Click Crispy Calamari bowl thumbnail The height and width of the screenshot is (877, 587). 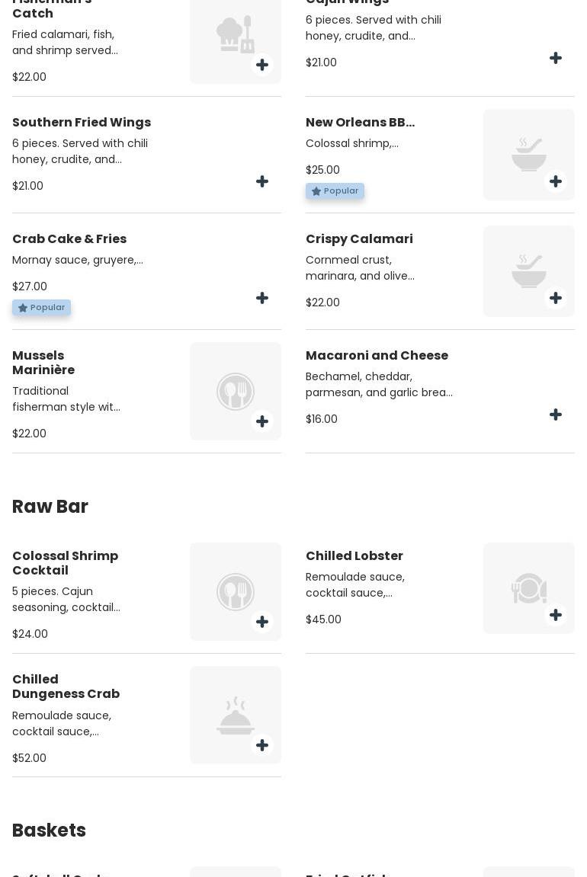pyautogui.click(x=528, y=271)
